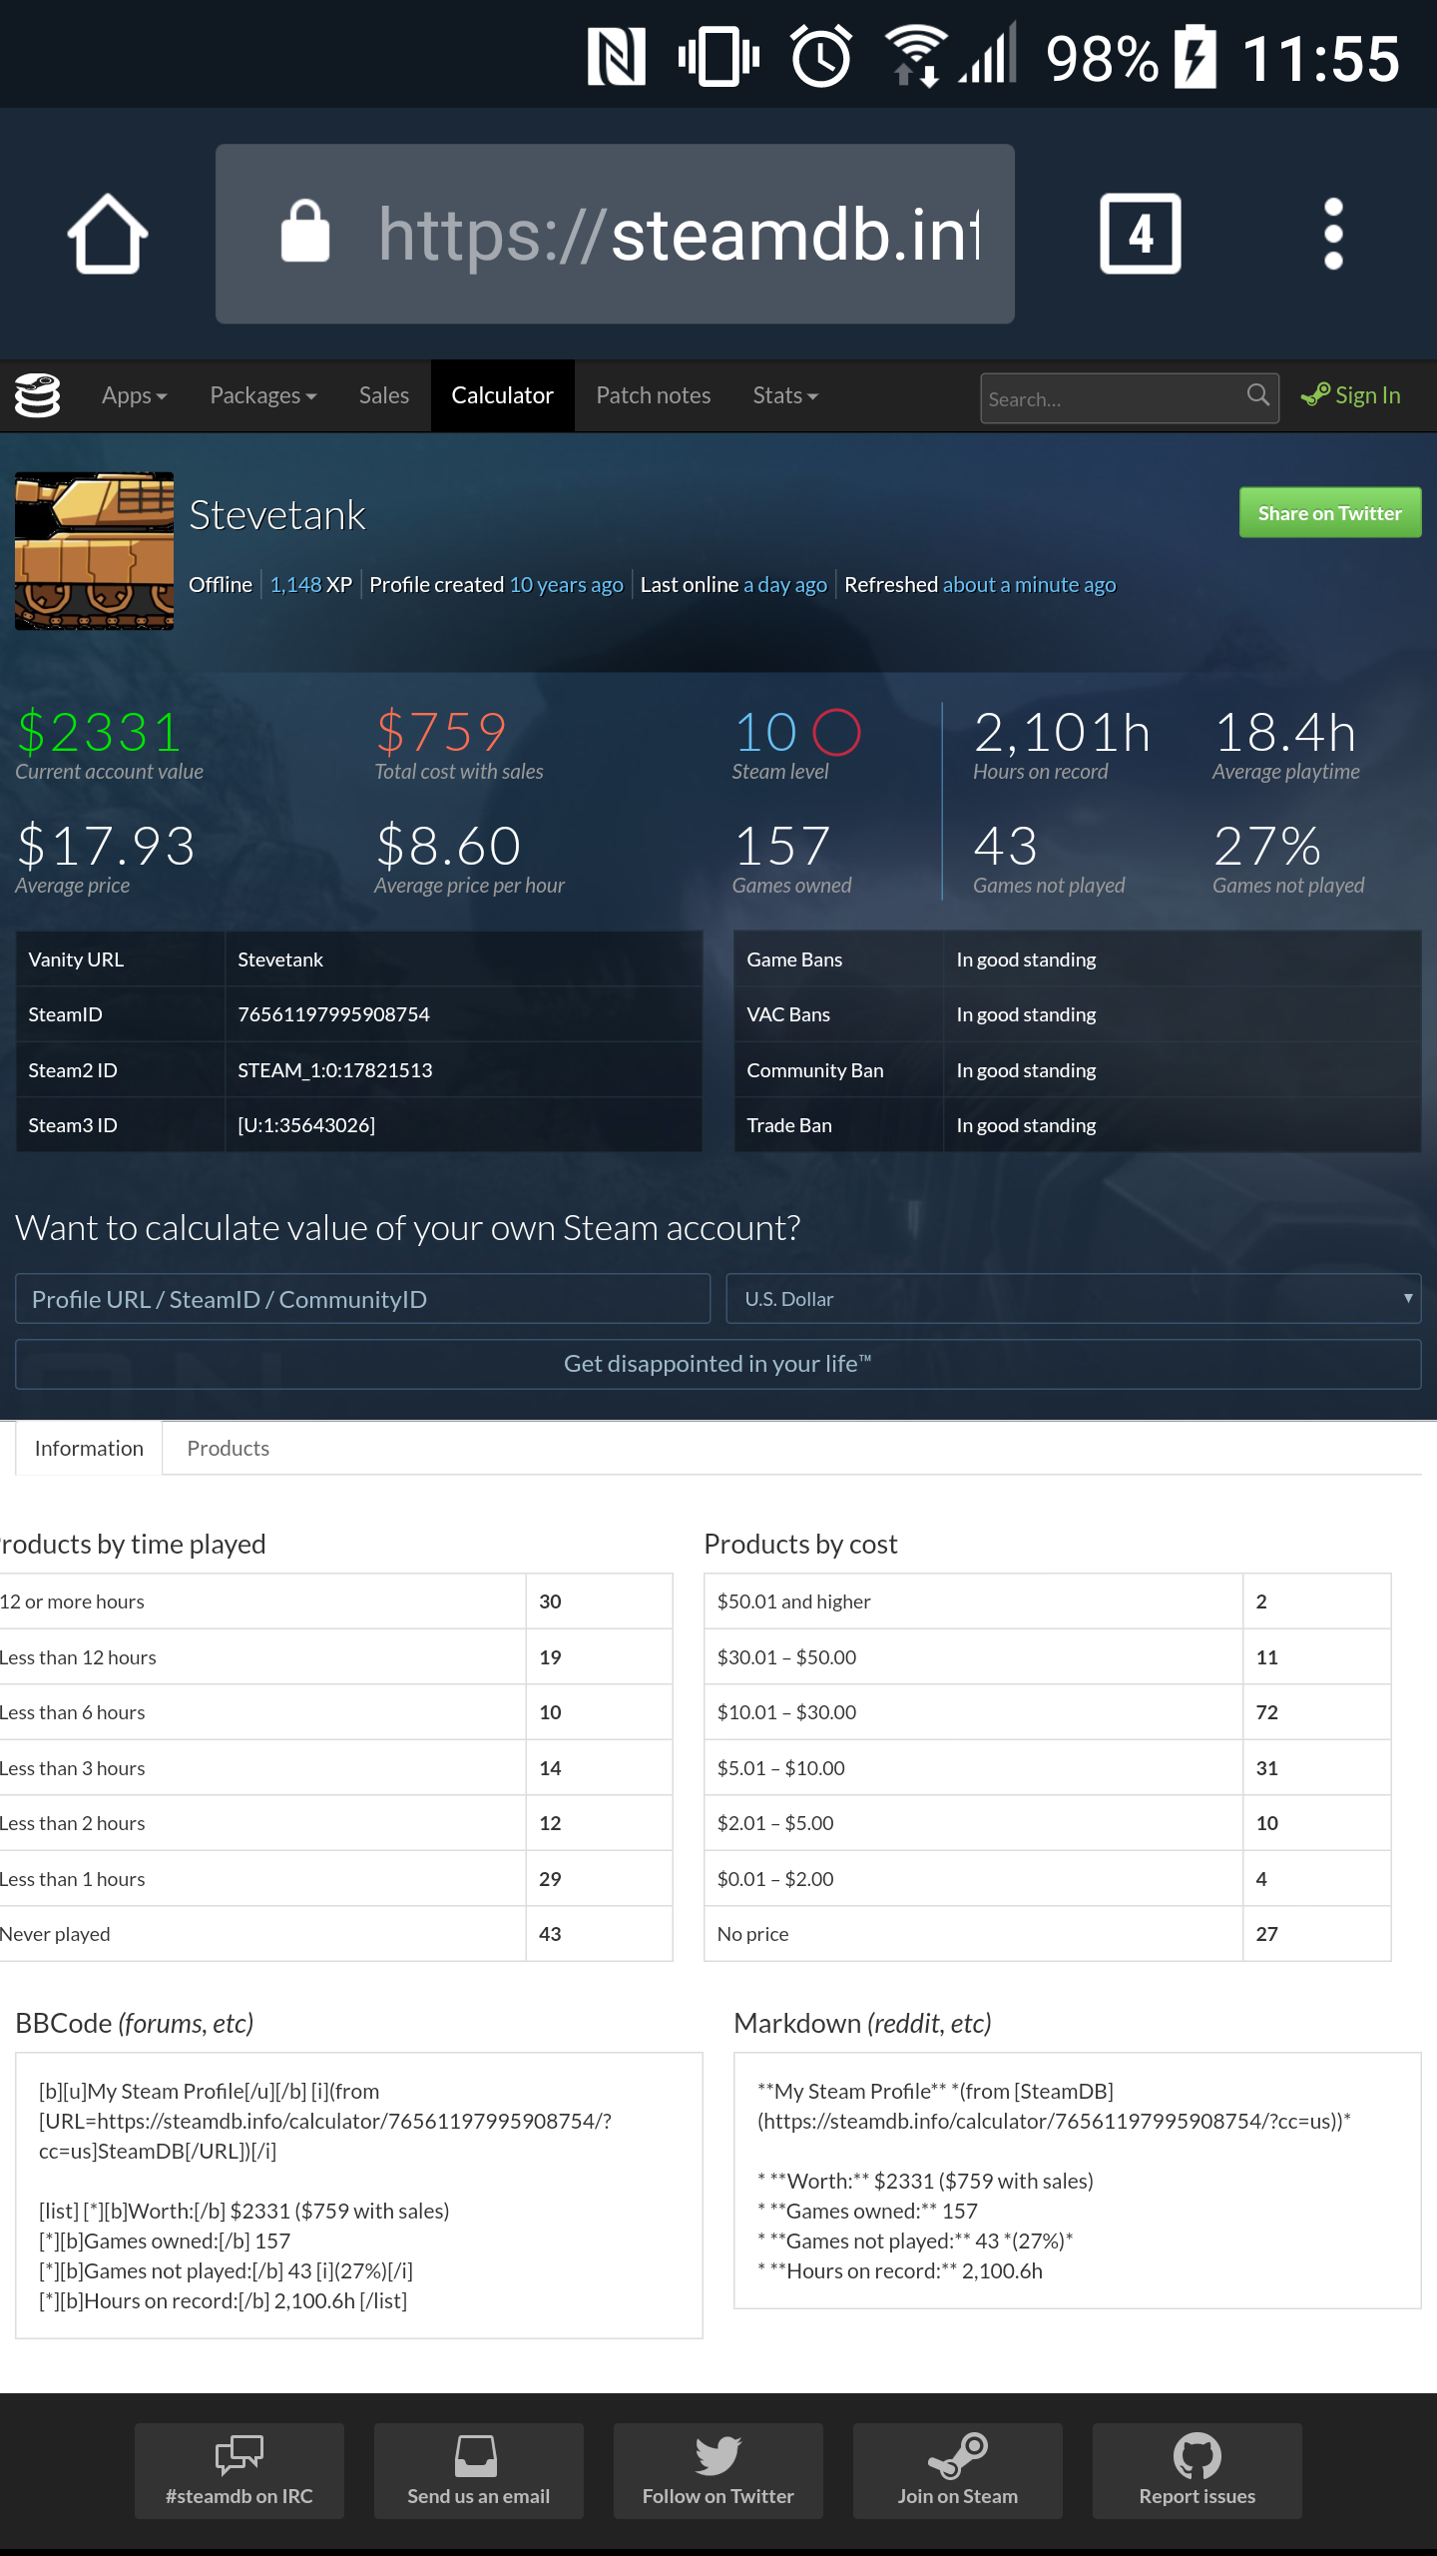Viewport: 1437px width, 2556px height.
Task: Expand the Apps dropdown menu
Action: pyautogui.click(x=134, y=395)
